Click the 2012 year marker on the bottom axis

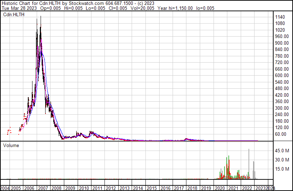[111, 188]
